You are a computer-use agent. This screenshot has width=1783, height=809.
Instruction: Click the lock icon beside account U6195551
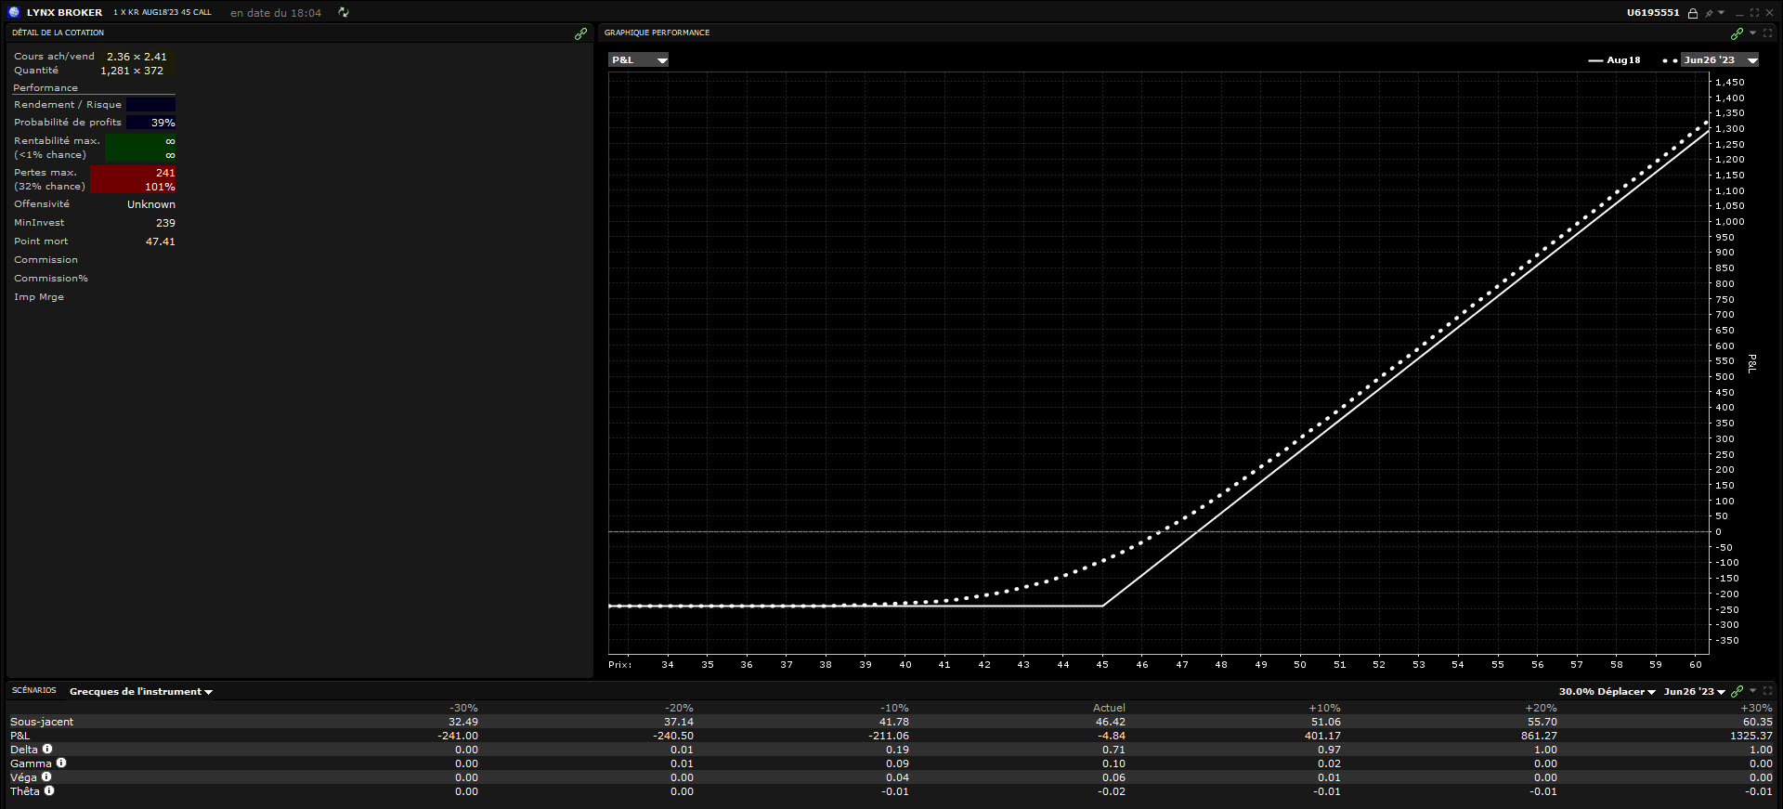point(1693,13)
